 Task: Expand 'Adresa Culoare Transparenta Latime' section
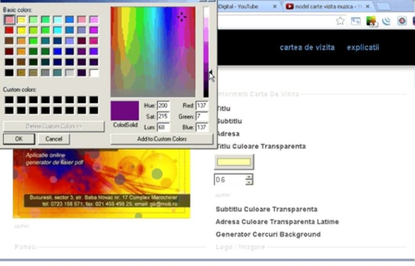[277, 222]
